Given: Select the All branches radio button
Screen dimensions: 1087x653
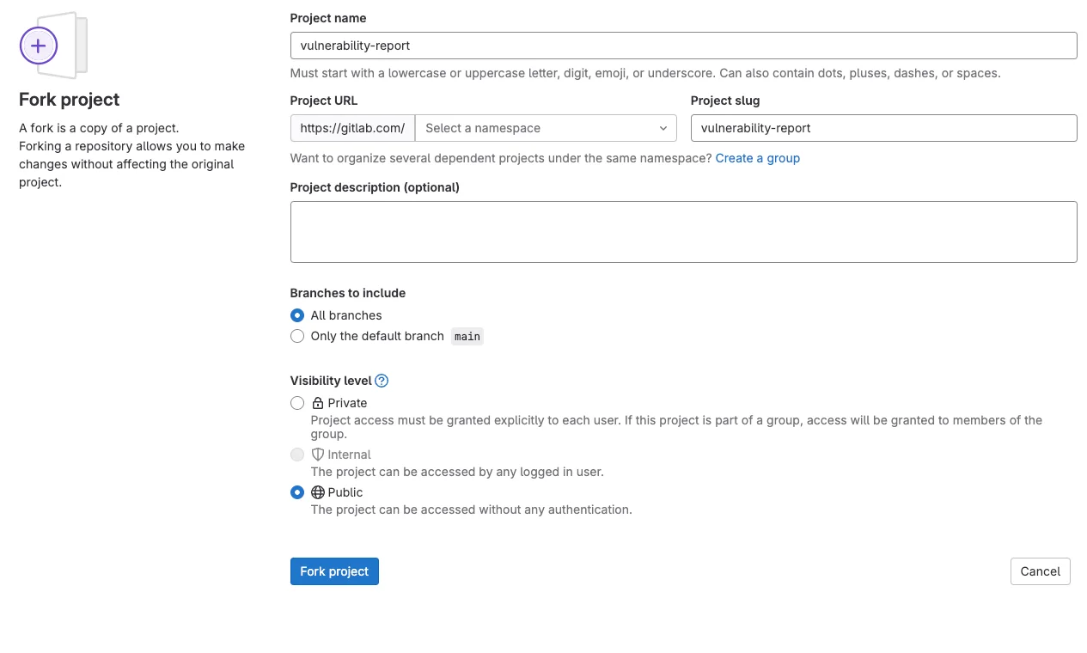Looking at the screenshot, I should [x=297, y=315].
